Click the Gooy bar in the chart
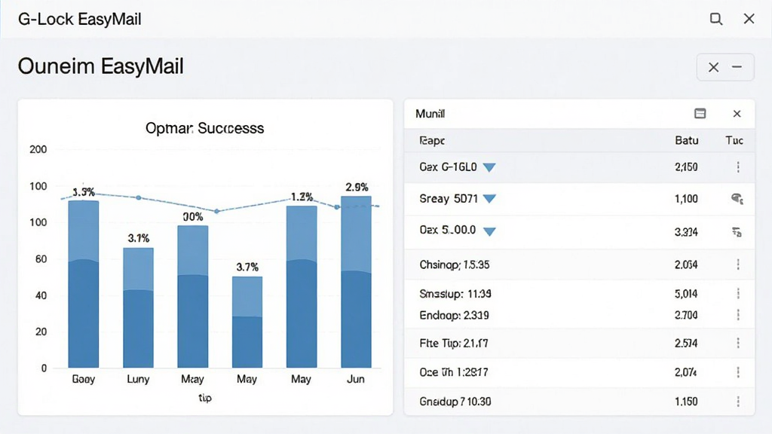This screenshot has width=772, height=434. coord(84,284)
